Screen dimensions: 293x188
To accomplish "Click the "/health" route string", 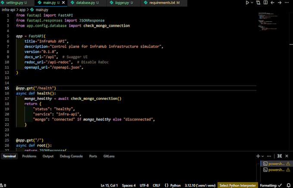I will tap(45, 88).
